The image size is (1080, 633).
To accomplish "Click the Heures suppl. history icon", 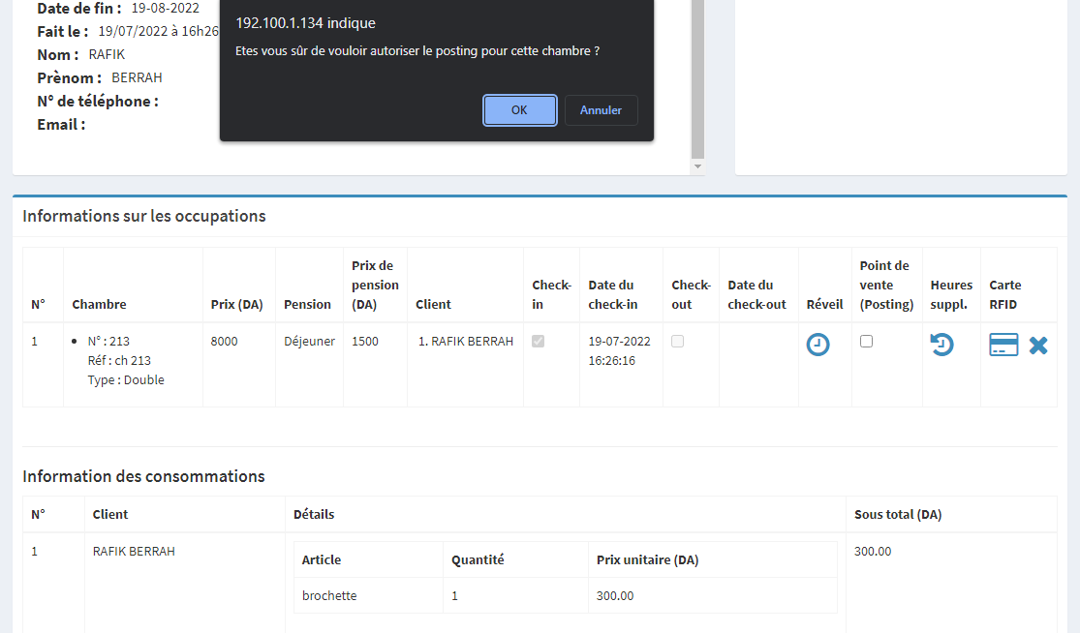I will (x=941, y=345).
